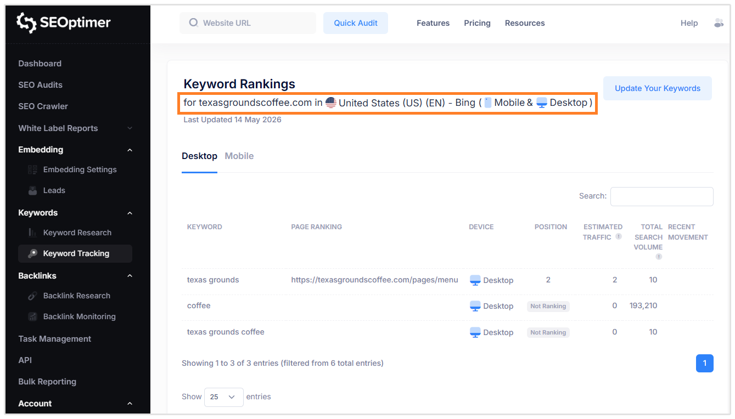Open SEO Crawler in the sidebar
The height and width of the screenshot is (419, 735).
pyautogui.click(x=43, y=106)
